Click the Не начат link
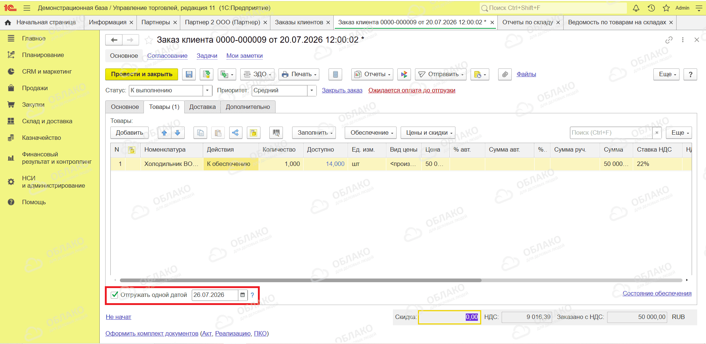This screenshot has width=706, height=344. point(118,317)
